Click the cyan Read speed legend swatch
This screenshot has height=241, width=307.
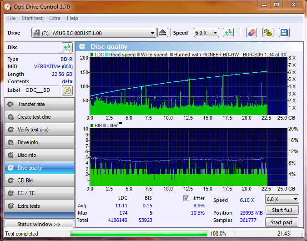(x=106, y=55)
